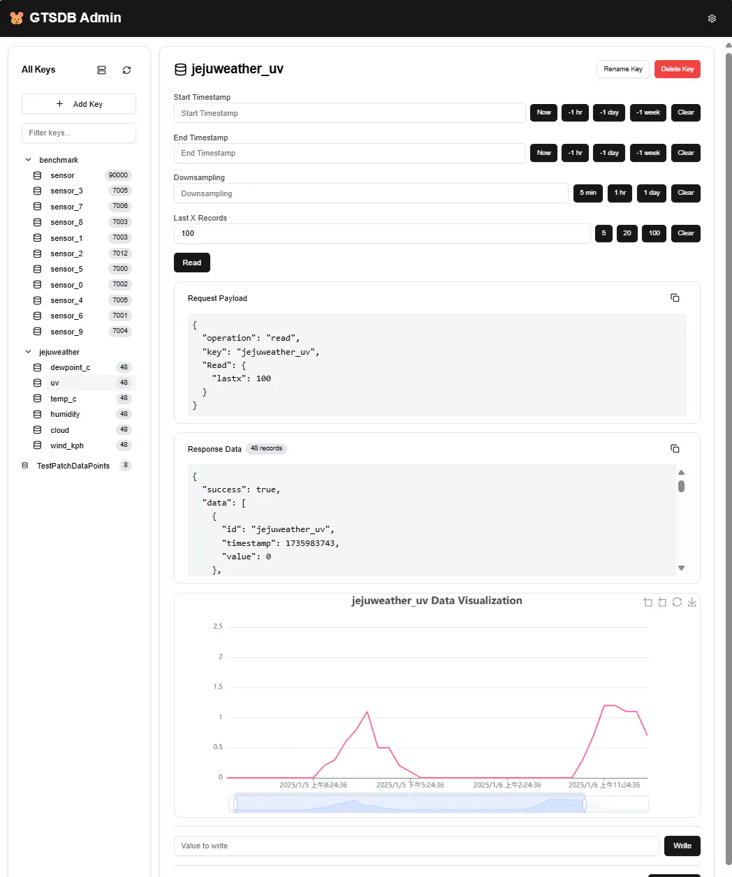Click the database icon for TestPatchDataPoints

click(25, 466)
